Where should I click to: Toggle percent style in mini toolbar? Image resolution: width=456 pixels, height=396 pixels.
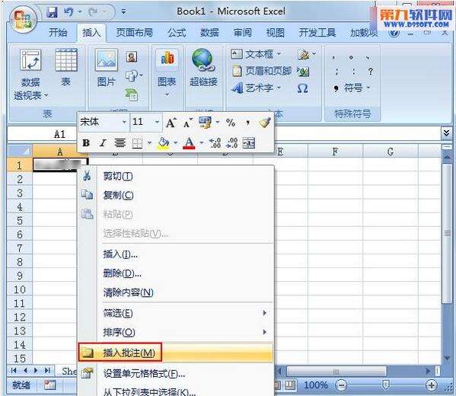click(231, 123)
